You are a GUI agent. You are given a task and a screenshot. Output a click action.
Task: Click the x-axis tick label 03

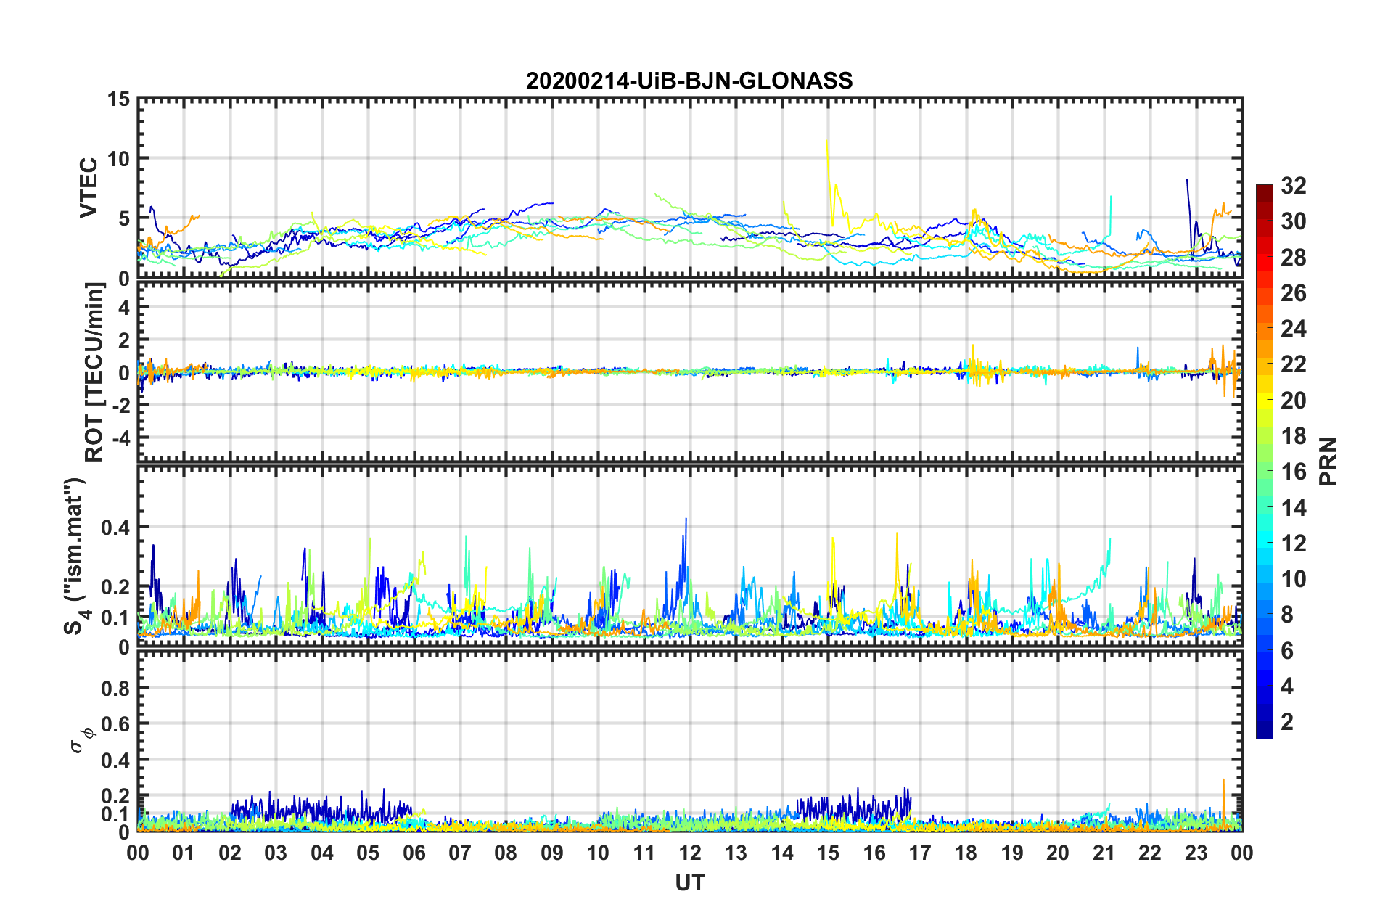tap(276, 853)
